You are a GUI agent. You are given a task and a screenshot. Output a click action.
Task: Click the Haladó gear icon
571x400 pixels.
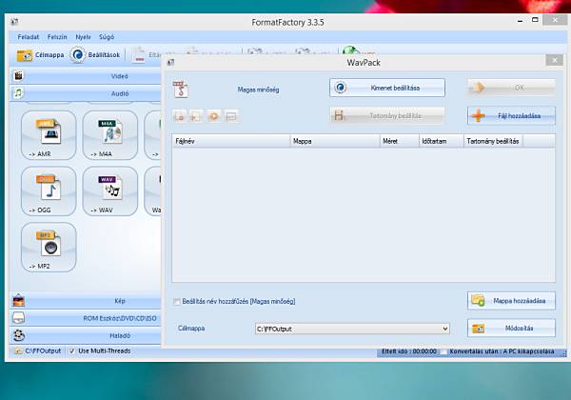click(x=19, y=335)
